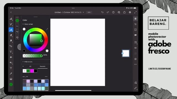Select the Paint bucket fill tool
This screenshot has height=99, width=177.
coord(11,57)
